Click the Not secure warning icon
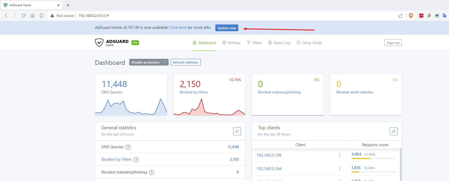 click(x=52, y=16)
